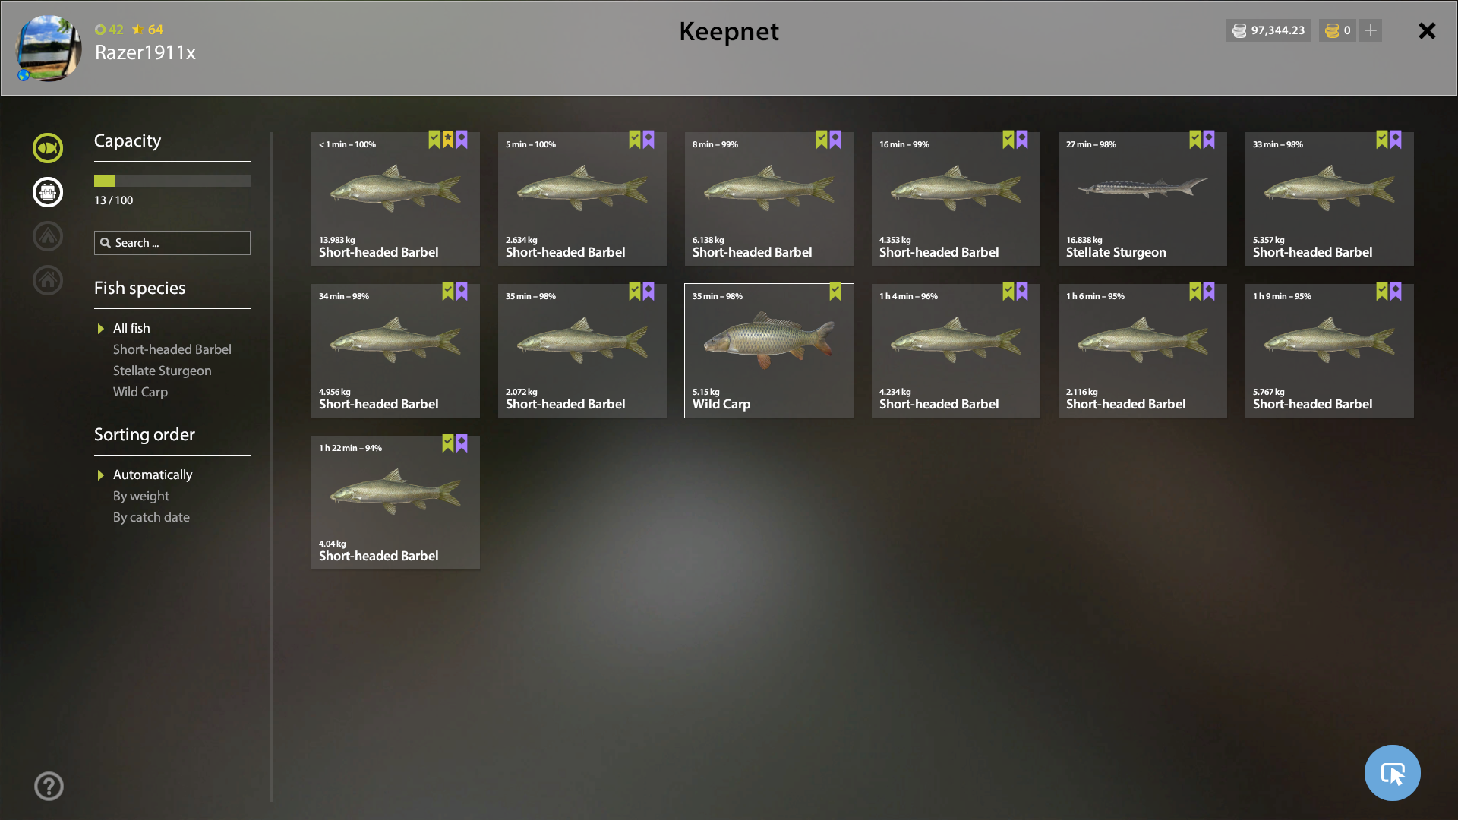1458x820 pixels.
Task: Click the blue cursor mode button
Action: tap(1392, 773)
